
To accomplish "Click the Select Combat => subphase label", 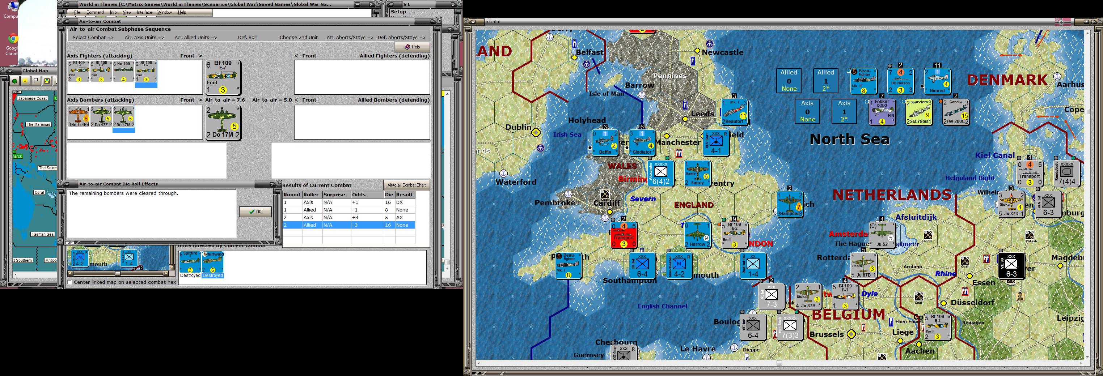I will click(x=93, y=38).
